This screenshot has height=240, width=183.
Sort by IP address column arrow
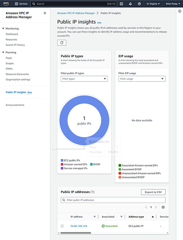point(95,217)
